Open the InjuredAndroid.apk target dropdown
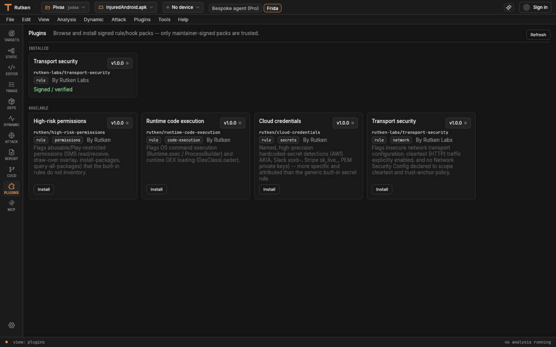556x347 pixels. [x=126, y=7]
